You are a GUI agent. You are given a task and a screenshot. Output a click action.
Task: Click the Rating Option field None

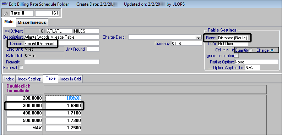256,62
